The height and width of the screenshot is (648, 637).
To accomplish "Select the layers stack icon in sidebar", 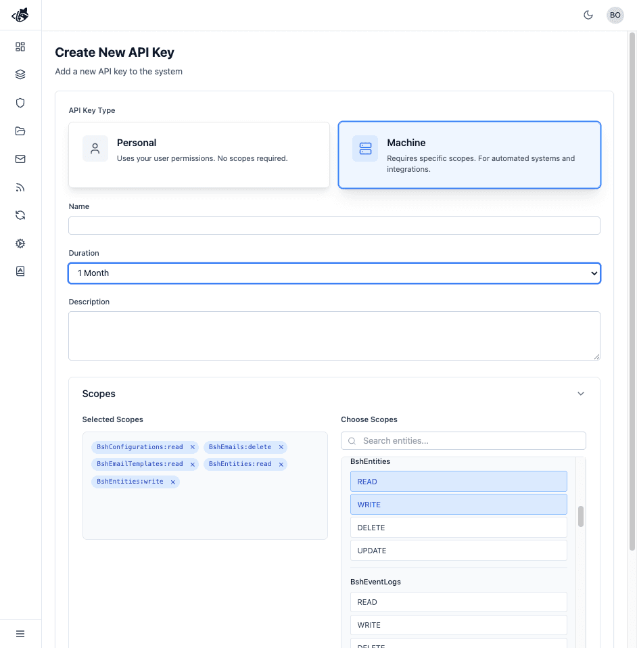I will click(20, 74).
